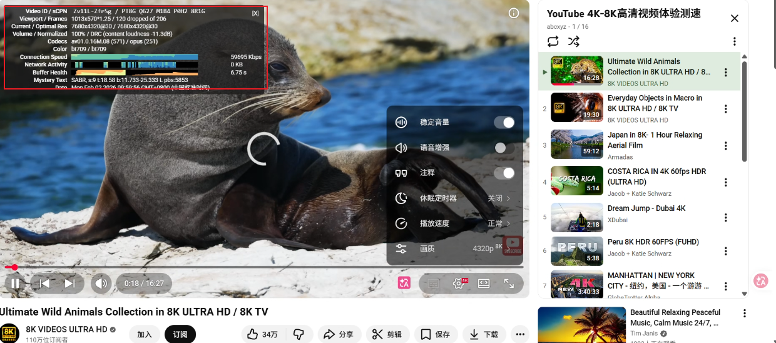The height and width of the screenshot is (343, 776).
Task: Select title 'COSTA RICA IN 4K 60fps HDR'
Action: (x=657, y=177)
